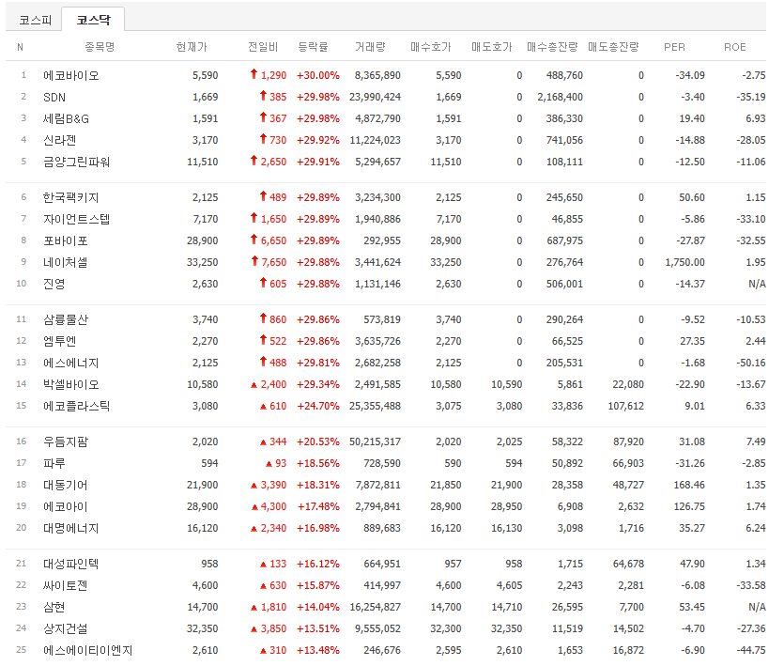Viewport: 784px width, 666px height.
Task: View the 대동기어 stock details
Action: coord(66,485)
